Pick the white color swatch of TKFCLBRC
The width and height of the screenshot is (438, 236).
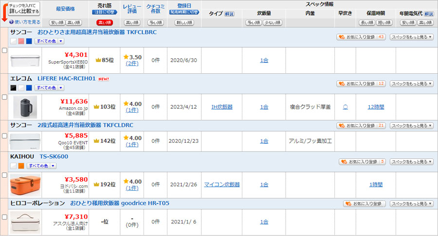coord(14,41)
